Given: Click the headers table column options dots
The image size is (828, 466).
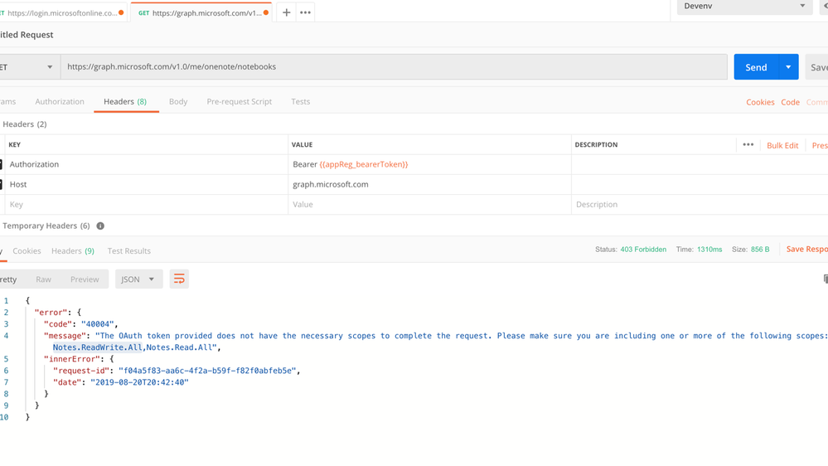Looking at the screenshot, I should tap(748, 144).
